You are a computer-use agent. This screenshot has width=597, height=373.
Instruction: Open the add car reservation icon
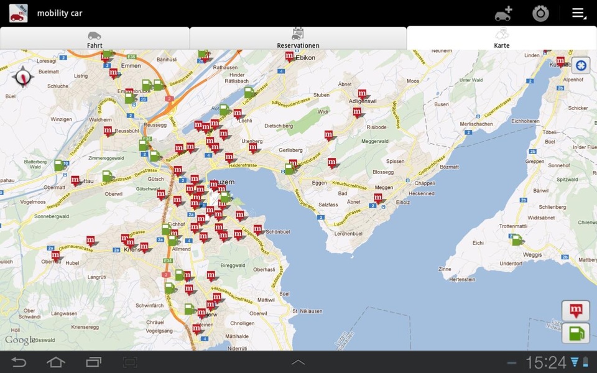point(503,13)
